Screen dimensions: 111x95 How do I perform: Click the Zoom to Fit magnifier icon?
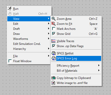[53, 24]
